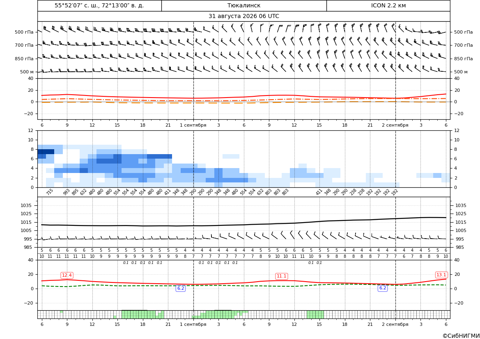Viewport: 480px width, 339px height.
Task: Click the 2 сентября marker on bottom axis
Action: tap(395, 324)
